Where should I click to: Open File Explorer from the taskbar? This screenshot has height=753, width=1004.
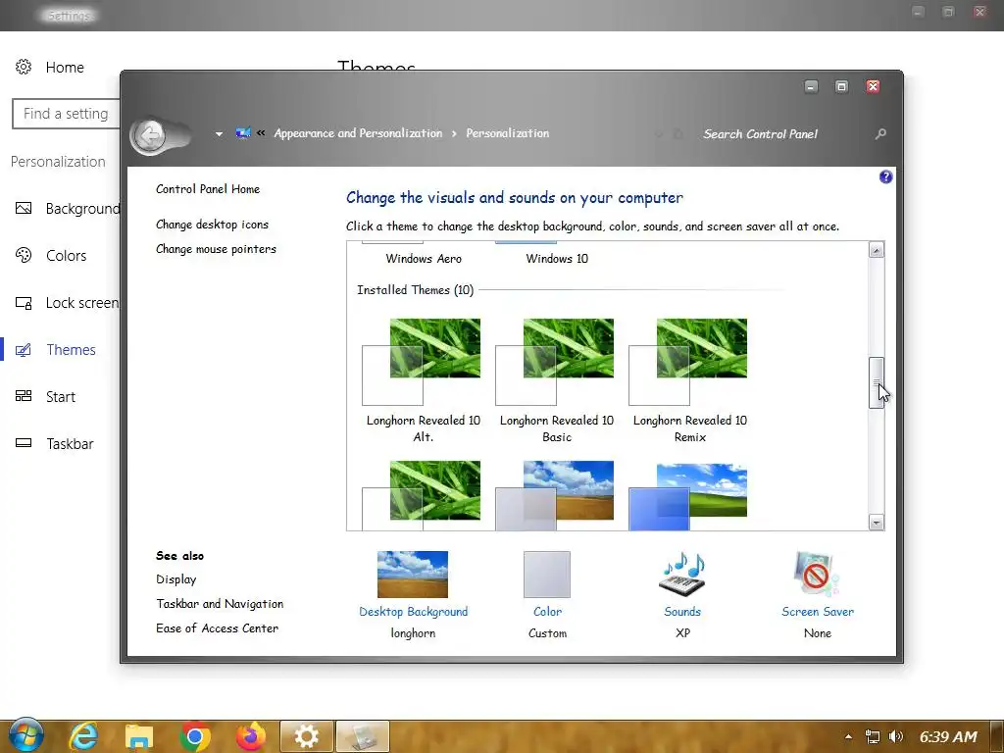139,737
